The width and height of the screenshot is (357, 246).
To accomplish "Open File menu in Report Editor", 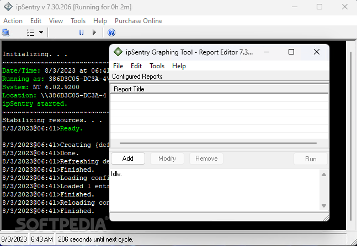I will pos(118,66).
